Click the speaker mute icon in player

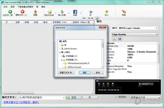[x=140, y=84]
